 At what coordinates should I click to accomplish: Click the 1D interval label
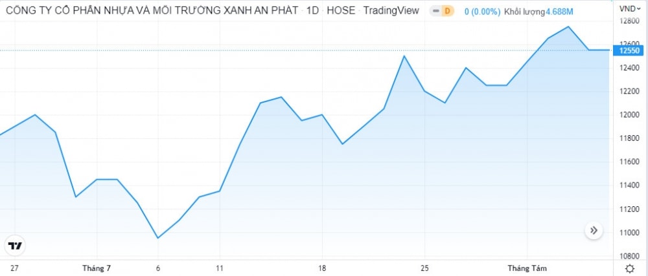click(x=313, y=11)
